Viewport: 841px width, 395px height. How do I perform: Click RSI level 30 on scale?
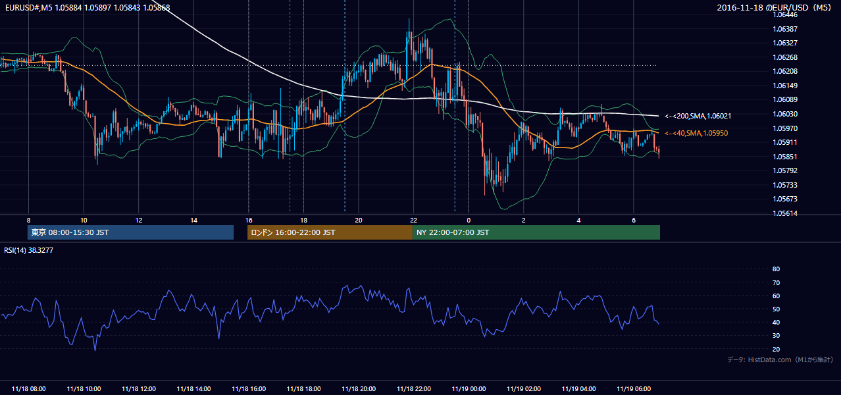[776, 336]
